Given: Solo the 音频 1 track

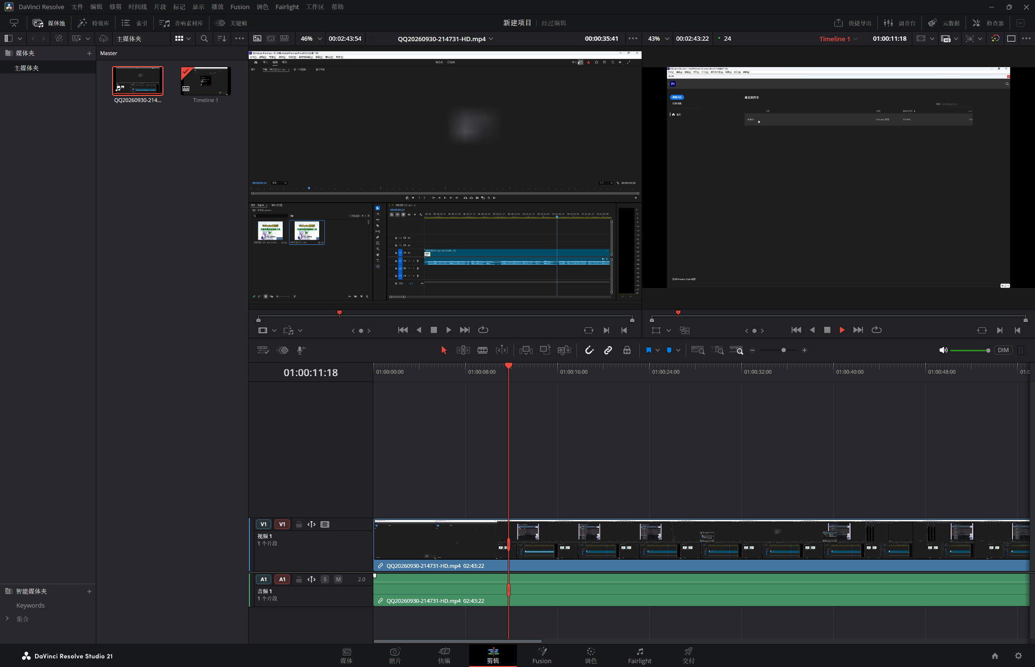Looking at the screenshot, I should 325,579.
